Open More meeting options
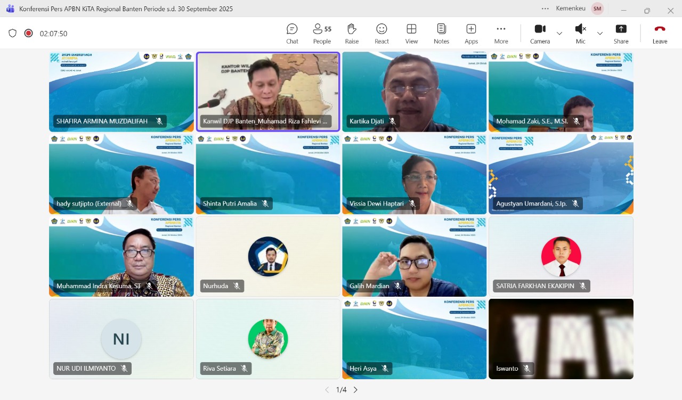This screenshot has width=682, height=400. coord(501,34)
